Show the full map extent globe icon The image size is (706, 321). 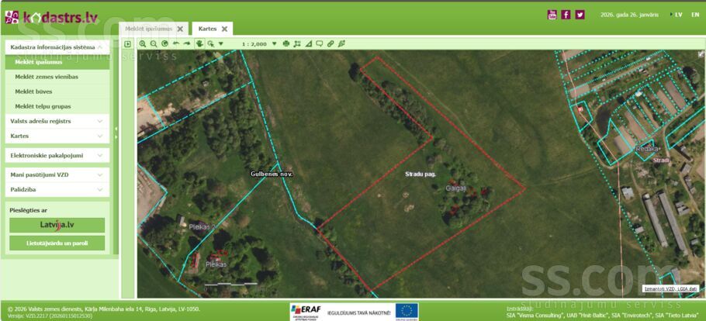click(x=164, y=43)
